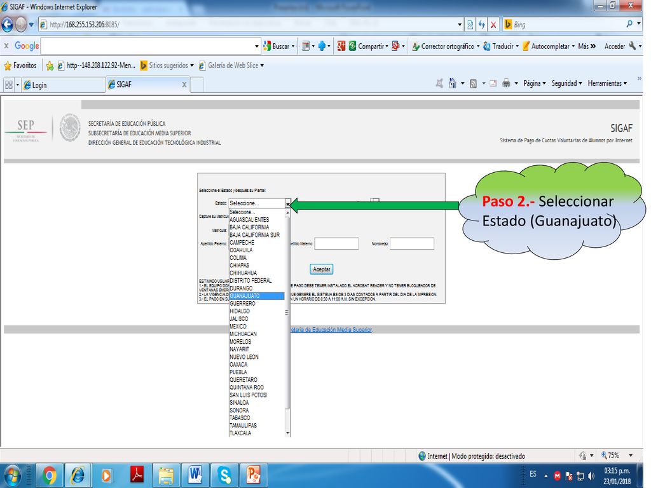Open the Seguridad menu
Viewport: 651px width, 488px height.
[566, 83]
